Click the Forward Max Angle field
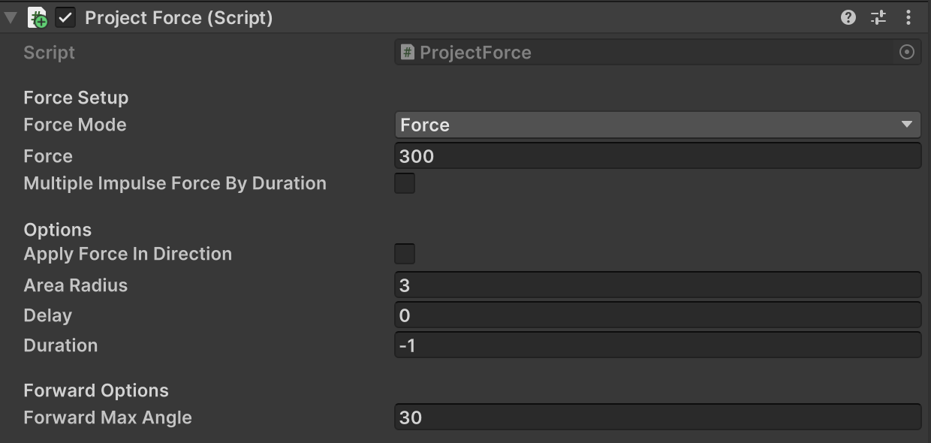 [x=657, y=417]
